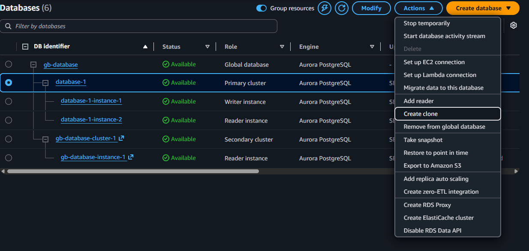Choose Create ElastiCache cluster

pos(448,218)
